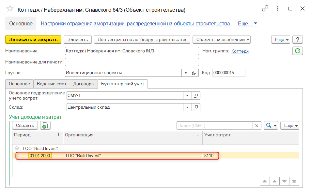The image size is (311, 193).
Task: Collapse the ТОО "Build Invest" group
Action: pyautogui.click(x=17, y=148)
